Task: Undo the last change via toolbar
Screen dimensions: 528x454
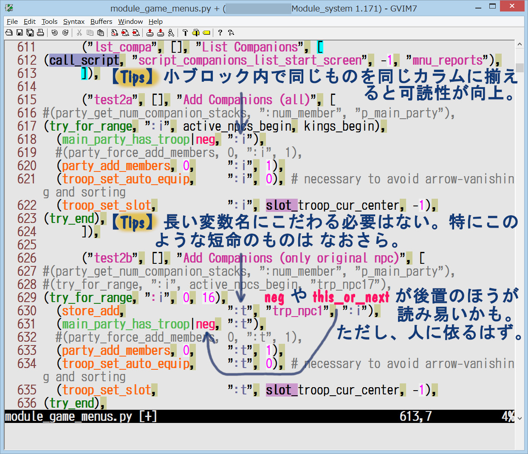Action: click(54, 32)
